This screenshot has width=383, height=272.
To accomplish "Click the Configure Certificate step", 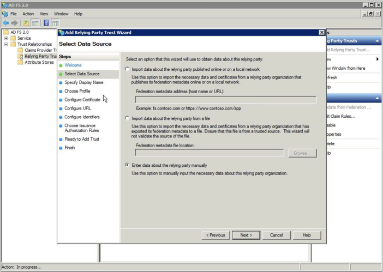I will [82, 100].
